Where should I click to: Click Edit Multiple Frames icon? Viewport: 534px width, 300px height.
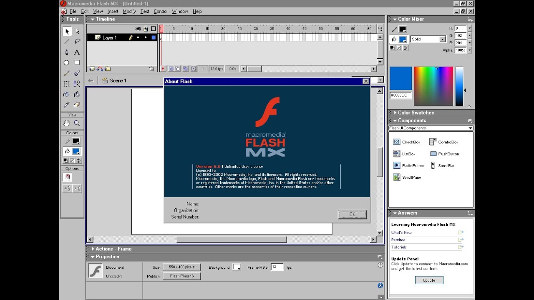(186, 69)
